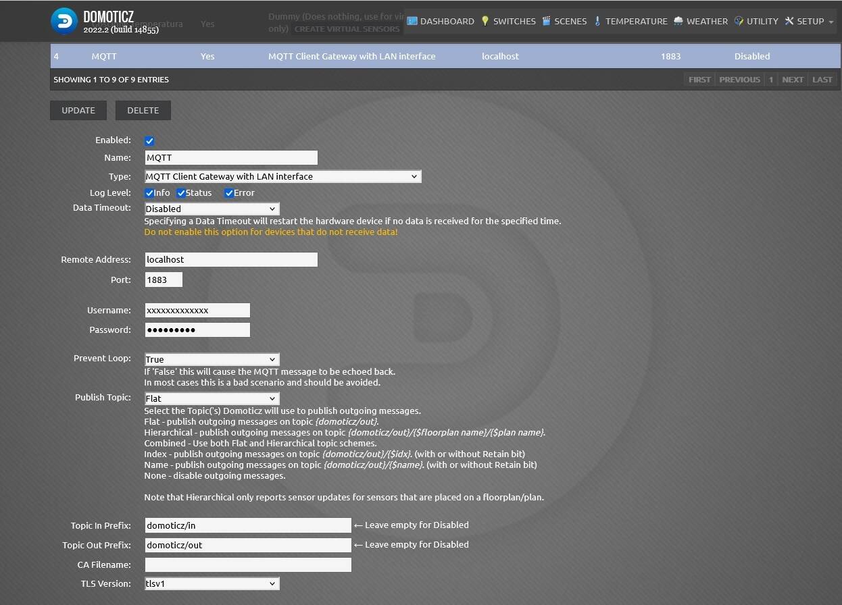Go to the Next page of entries
Image resolution: width=842 pixels, height=605 pixels.
(793, 80)
